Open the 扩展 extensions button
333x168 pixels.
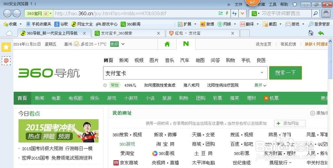click(x=184, y=24)
